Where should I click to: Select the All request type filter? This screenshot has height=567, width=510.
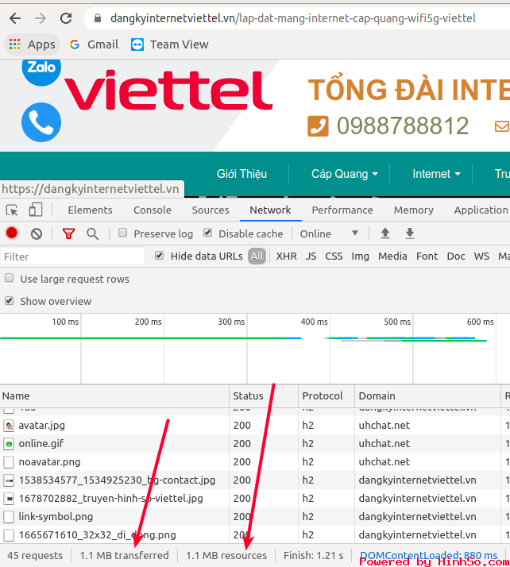tap(257, 256)
